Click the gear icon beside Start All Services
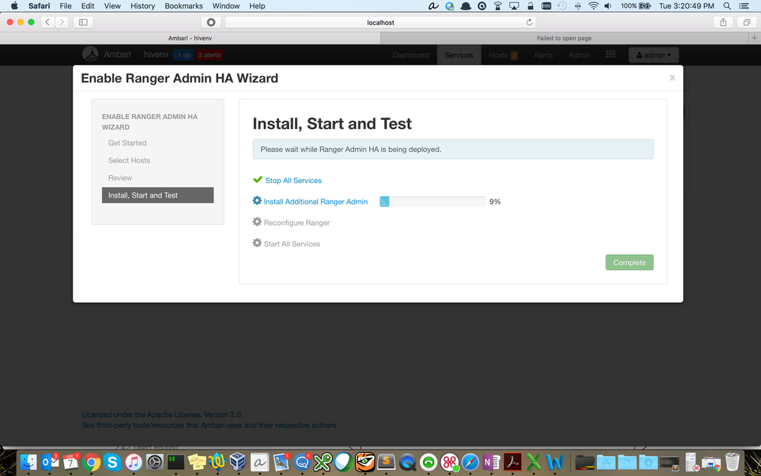The image size is (761, 476). 257,243
